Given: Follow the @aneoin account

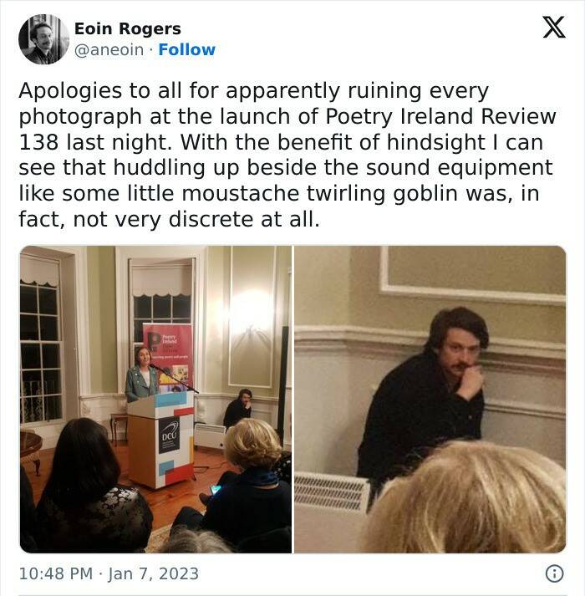Looking at the screenshot, I should (186, 49).
